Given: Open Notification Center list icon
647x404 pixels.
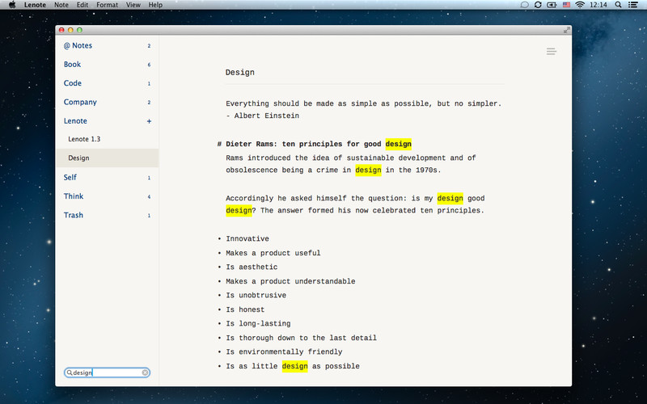Looking at the screenshot, I should [x=633, y=5].
